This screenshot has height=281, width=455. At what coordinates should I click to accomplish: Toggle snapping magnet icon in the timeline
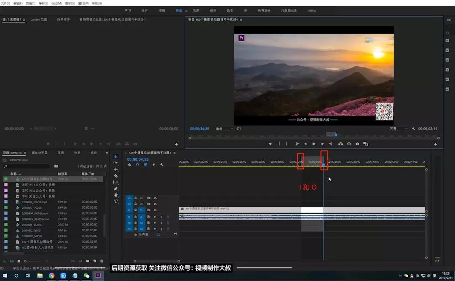pos(137,165)
